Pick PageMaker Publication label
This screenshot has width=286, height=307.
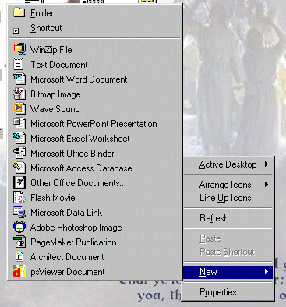tap(73, 242)
